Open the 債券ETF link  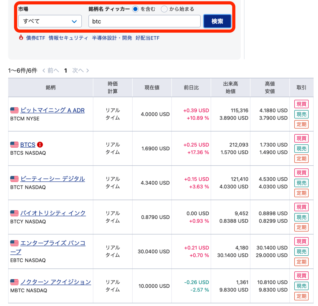36,38
